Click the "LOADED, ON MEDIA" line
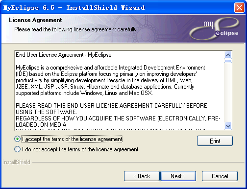 (x=41, y=125)
